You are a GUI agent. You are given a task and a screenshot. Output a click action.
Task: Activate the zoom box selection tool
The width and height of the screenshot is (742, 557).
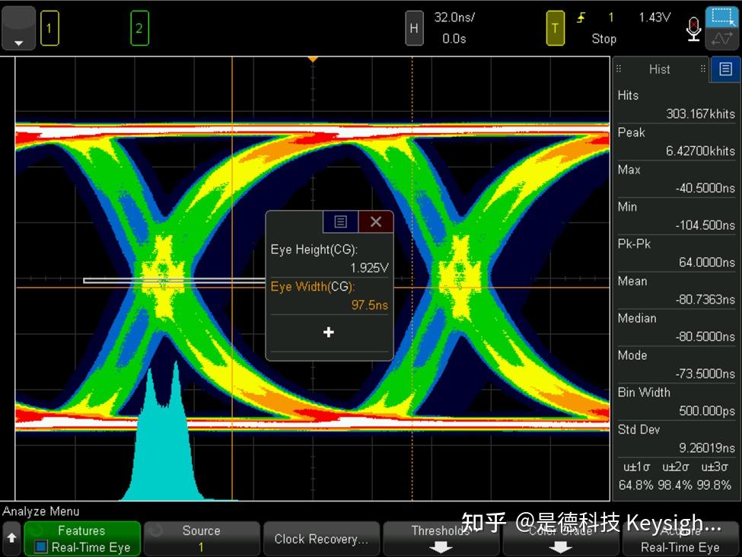coord(722,18)
